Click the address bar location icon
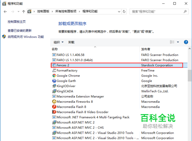The image size is (192, 141). (x=30, y=11)
